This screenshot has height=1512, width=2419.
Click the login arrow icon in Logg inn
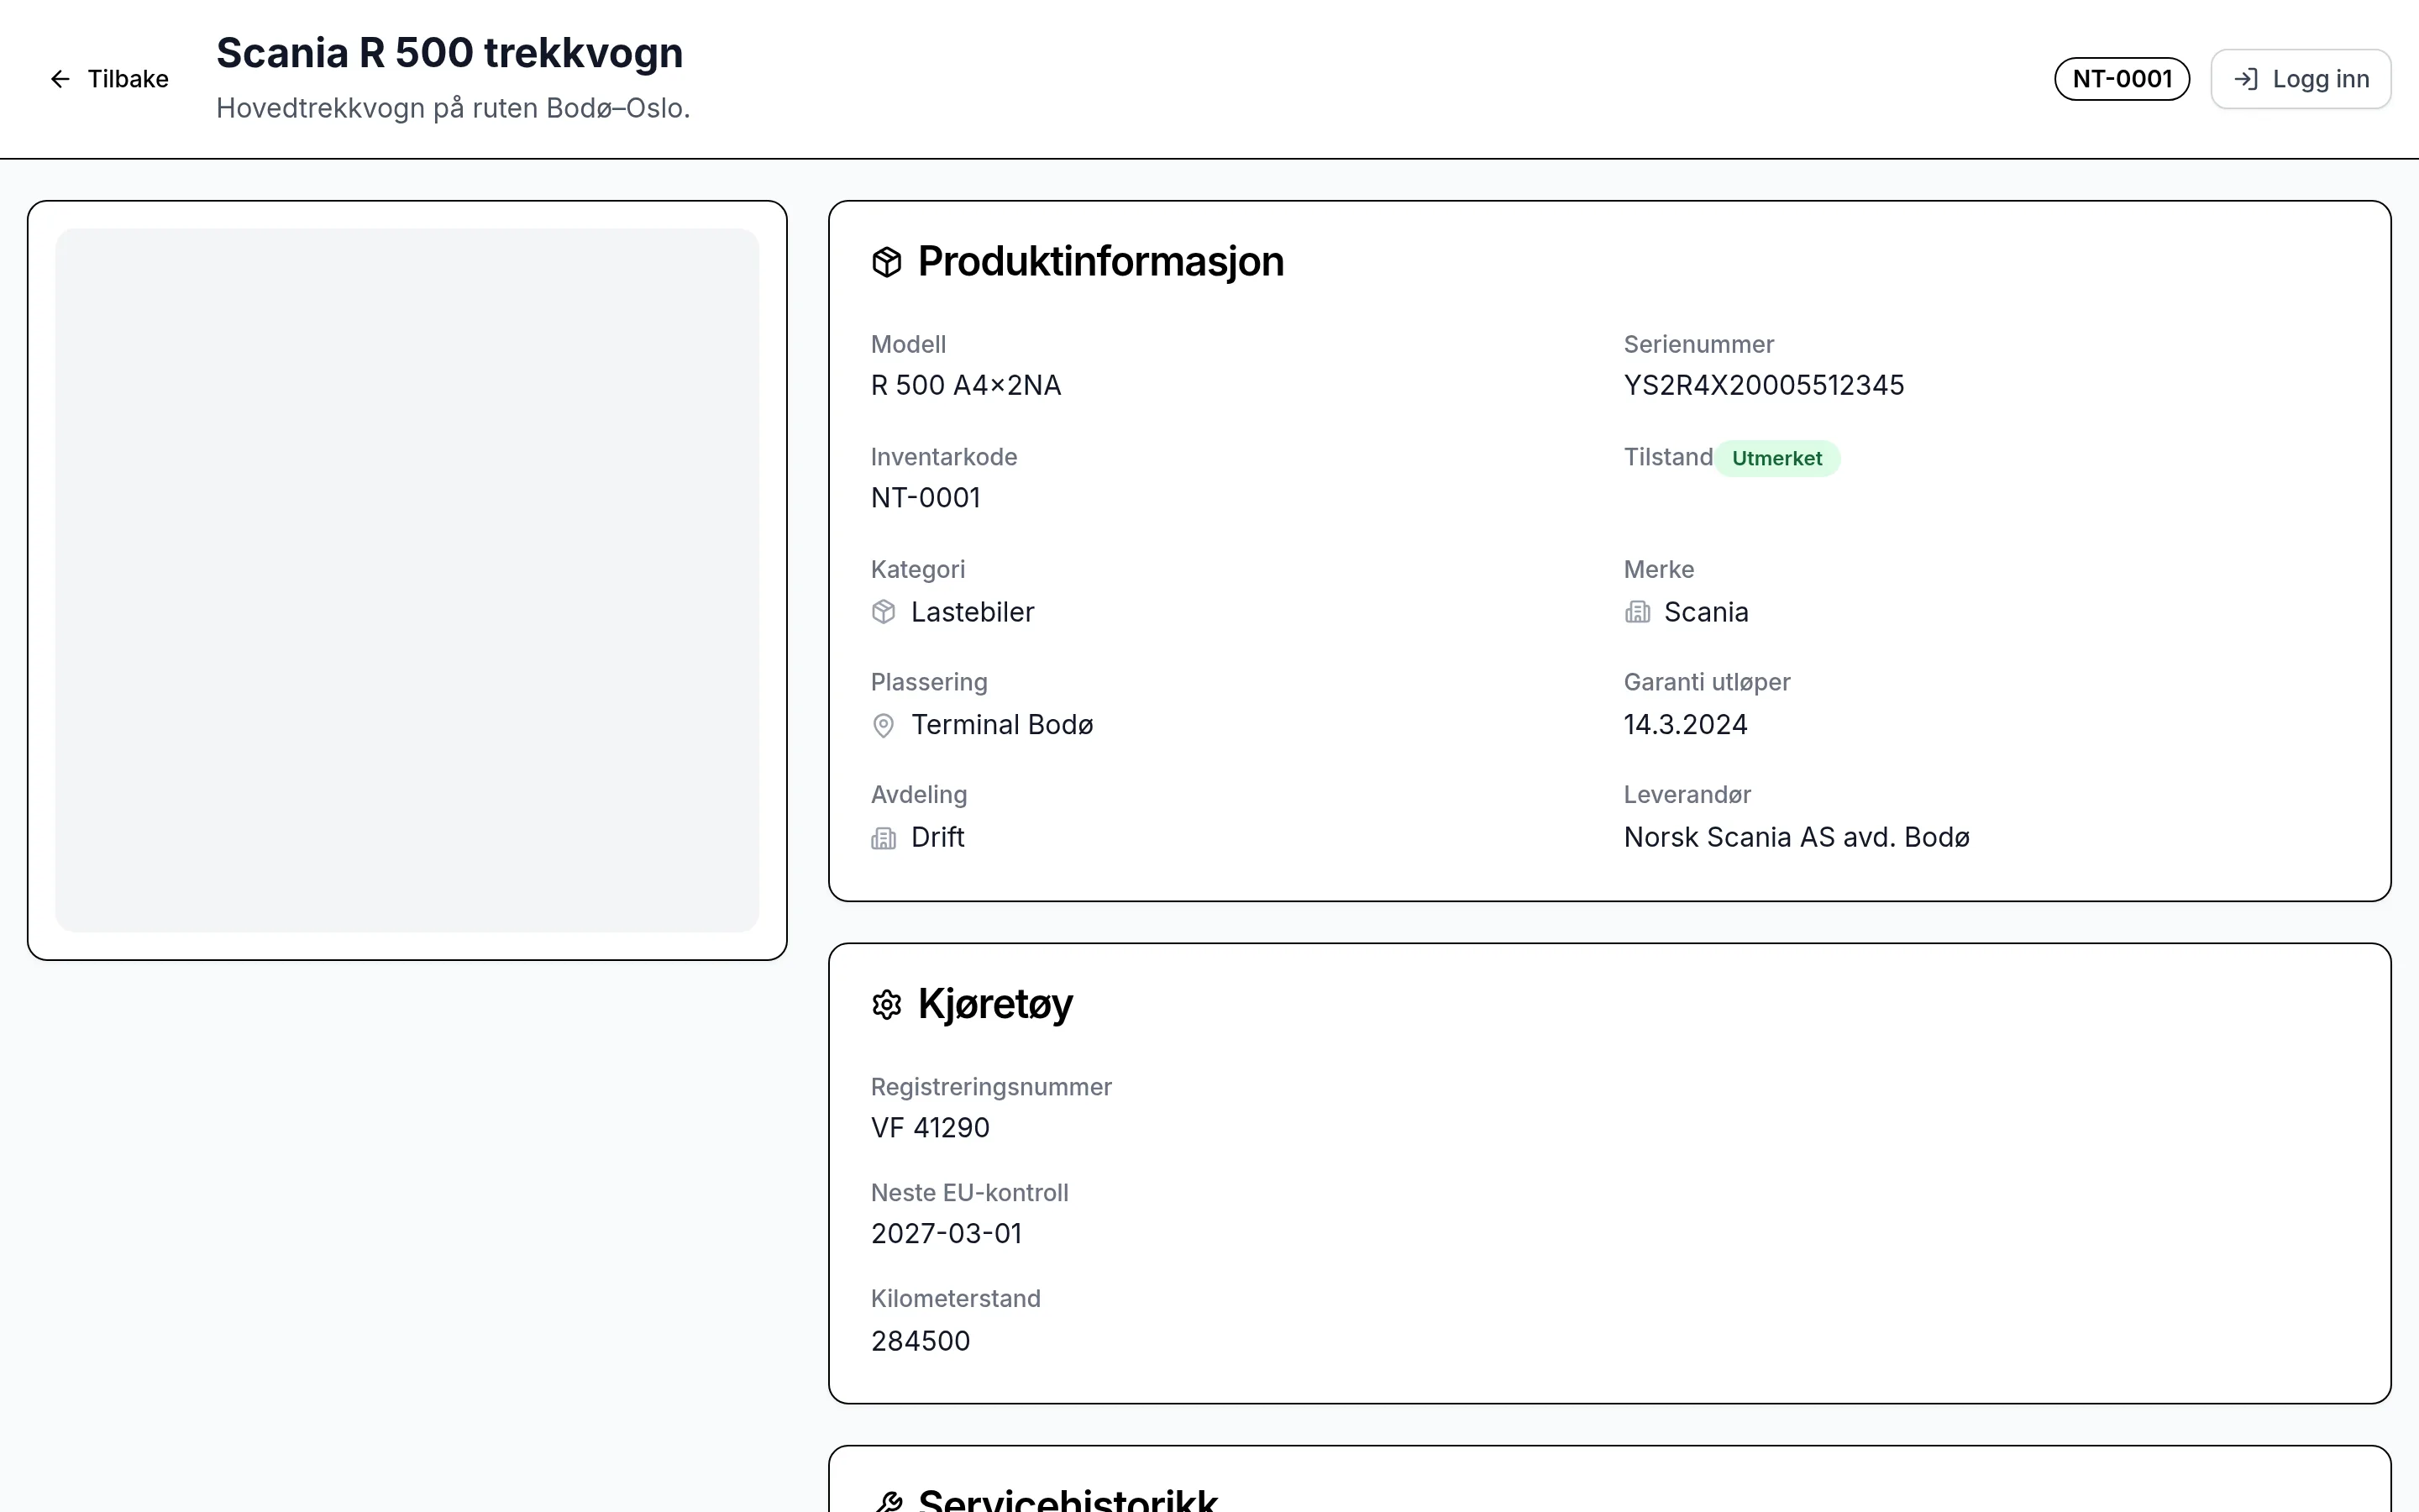2245,79
